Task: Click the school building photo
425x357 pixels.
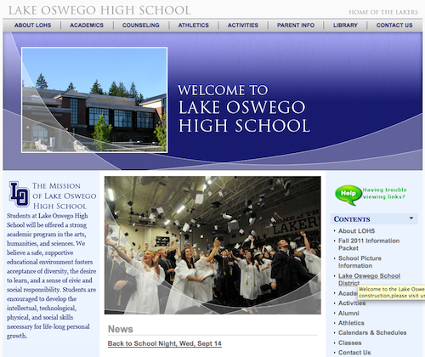Action: pyautogui.click(x=94, y=100)
